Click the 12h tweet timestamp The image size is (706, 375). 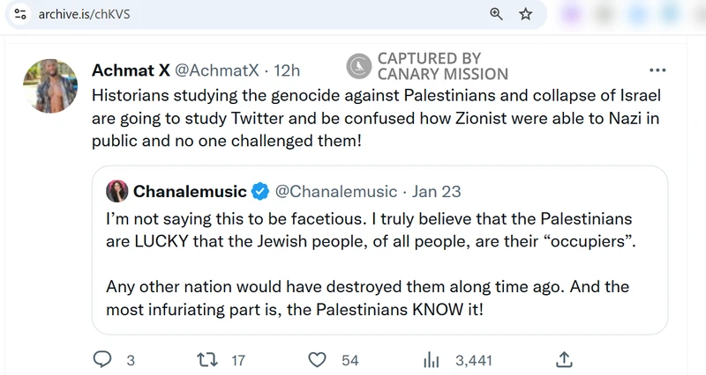click(x=288, y=70)
